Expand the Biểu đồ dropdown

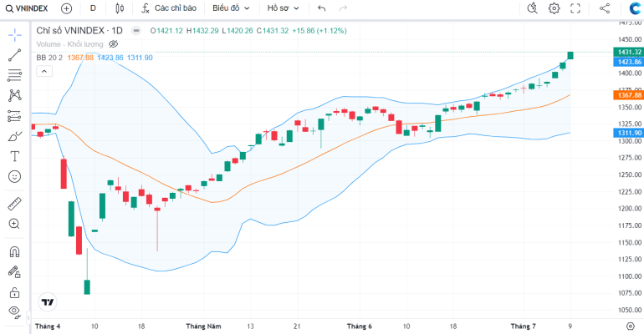point(231,8)
